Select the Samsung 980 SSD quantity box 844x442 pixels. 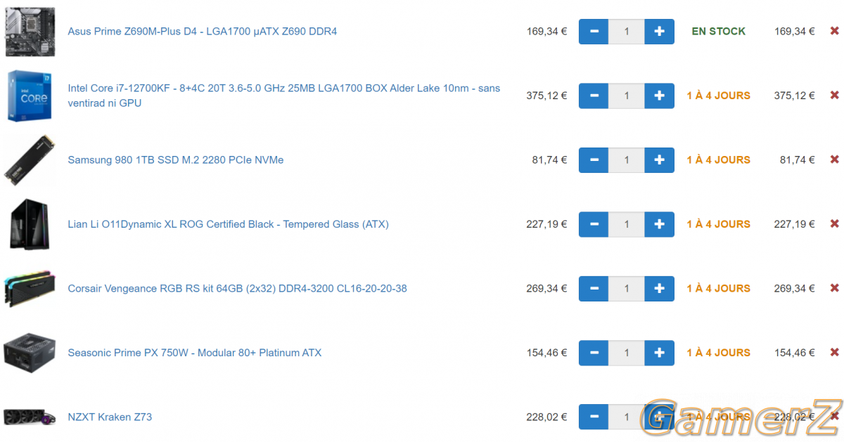click(x=627, y=160)
